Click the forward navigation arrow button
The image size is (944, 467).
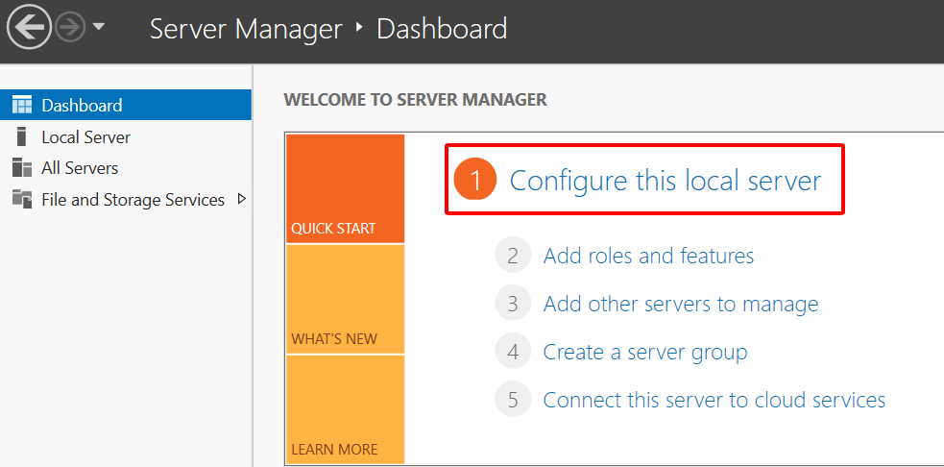pos(71,28)
